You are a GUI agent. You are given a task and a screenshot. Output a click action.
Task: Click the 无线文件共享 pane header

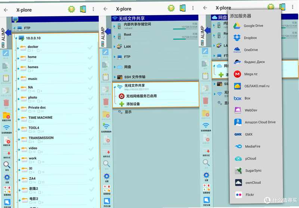pyautogui.click(x=155, y=18)
